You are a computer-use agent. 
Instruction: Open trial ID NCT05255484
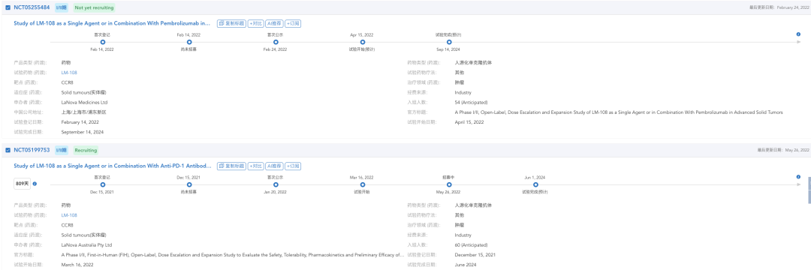click(32, 7)
